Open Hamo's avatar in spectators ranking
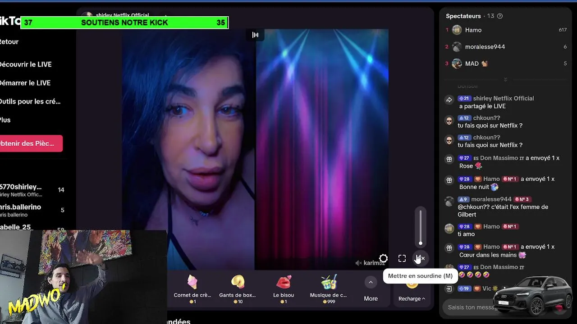 point(457,30)
